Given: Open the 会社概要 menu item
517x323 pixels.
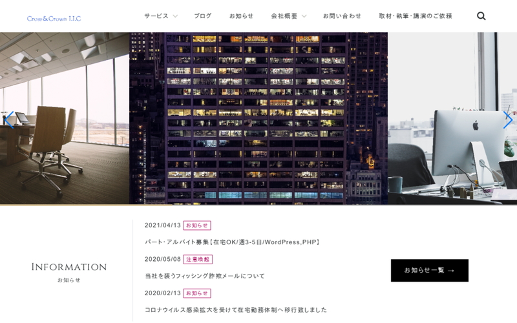Looking at the screenshot, I should pyautogui.click(x=284, y=16).
